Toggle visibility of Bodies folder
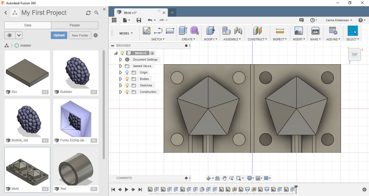 (127, 79)
